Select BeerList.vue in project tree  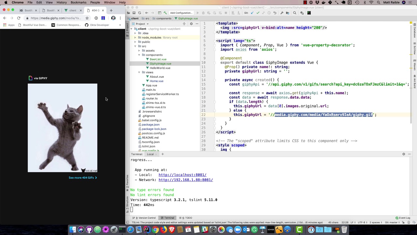tap(158, 59)
